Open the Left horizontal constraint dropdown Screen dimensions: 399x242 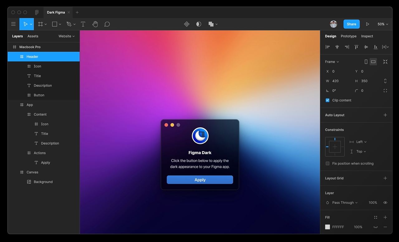tap(361, 142)
